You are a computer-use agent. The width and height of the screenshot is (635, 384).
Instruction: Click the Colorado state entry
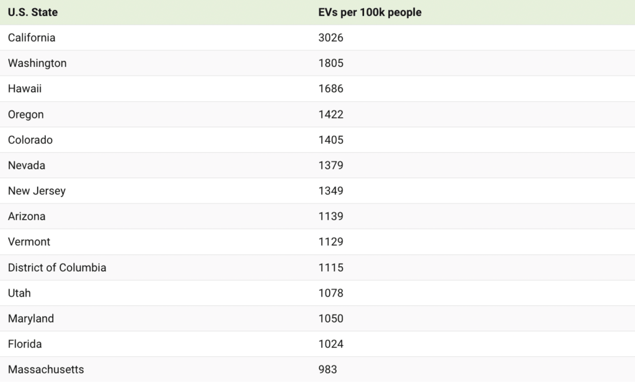point(30,140)
